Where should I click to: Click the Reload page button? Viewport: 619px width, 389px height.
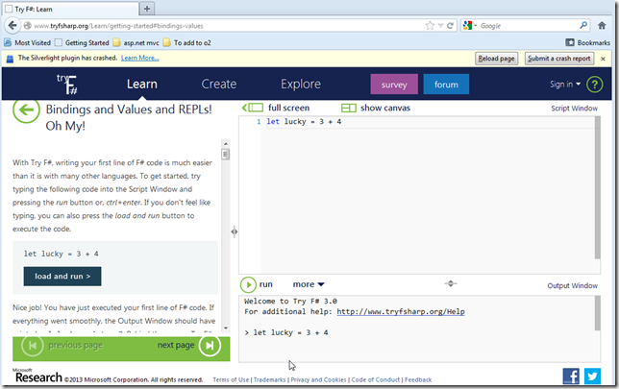[496, 59]
